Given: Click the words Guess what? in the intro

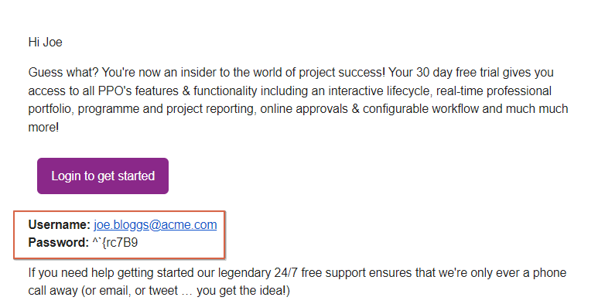Looking at the screenshot, I should (63, 73).
